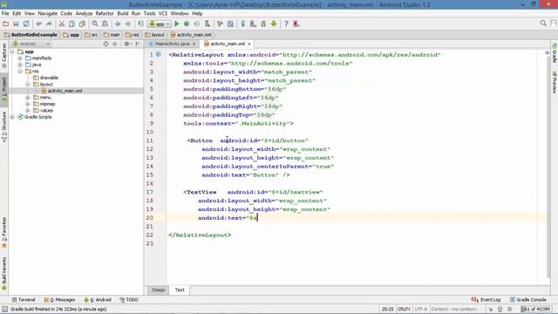Open the Refactor menu
The width and height of the screenshot is (558, 314).
(105, 14)
